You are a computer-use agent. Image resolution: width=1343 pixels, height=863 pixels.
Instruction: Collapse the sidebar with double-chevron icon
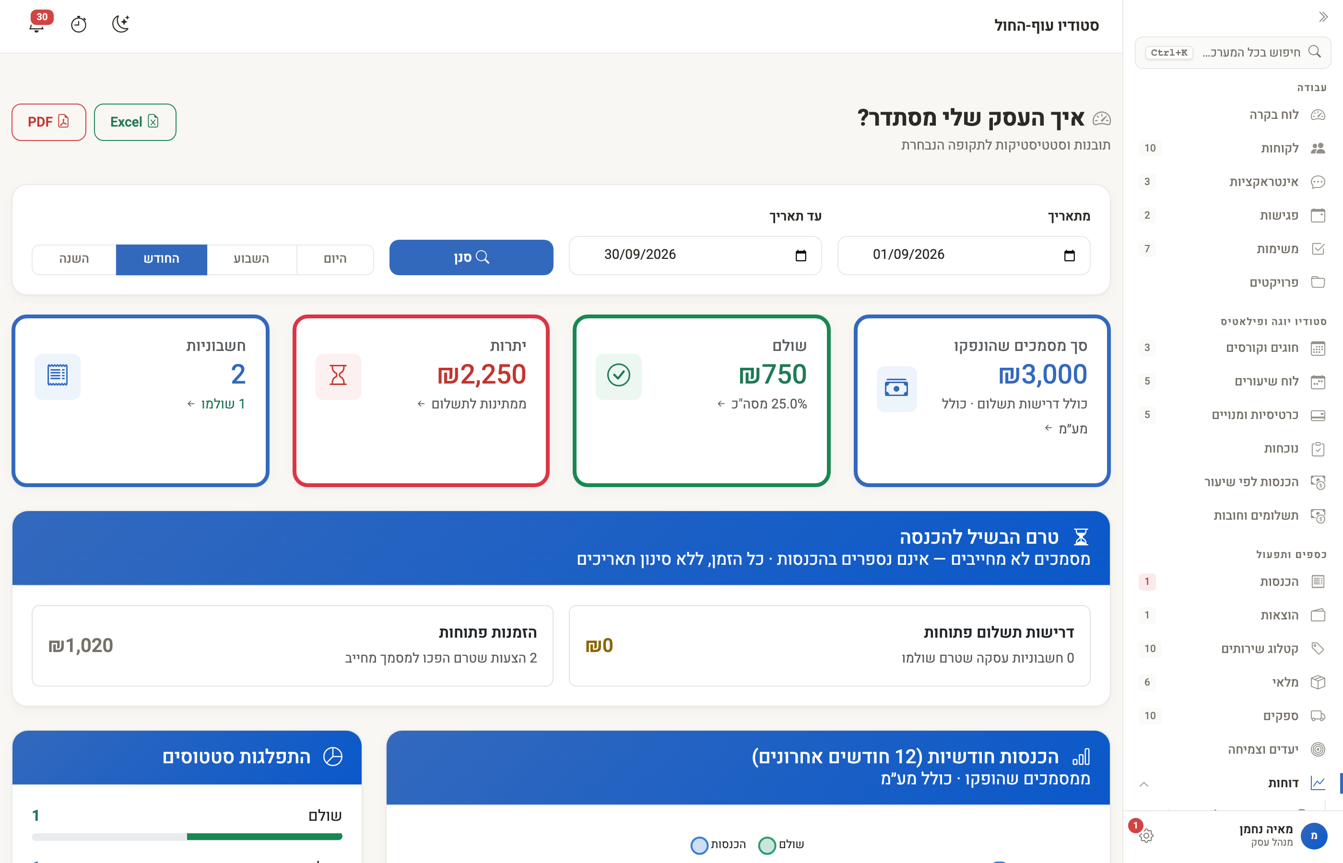1323,17
